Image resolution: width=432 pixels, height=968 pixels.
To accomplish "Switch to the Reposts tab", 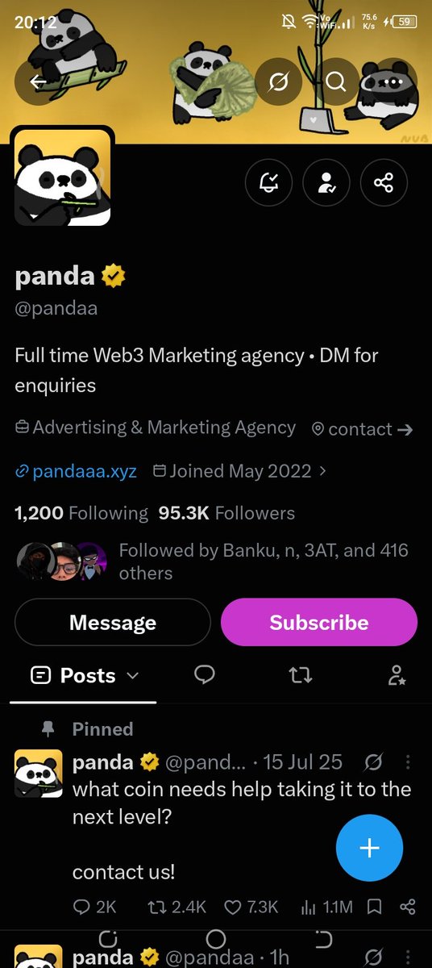I will [x=300, y=675].
